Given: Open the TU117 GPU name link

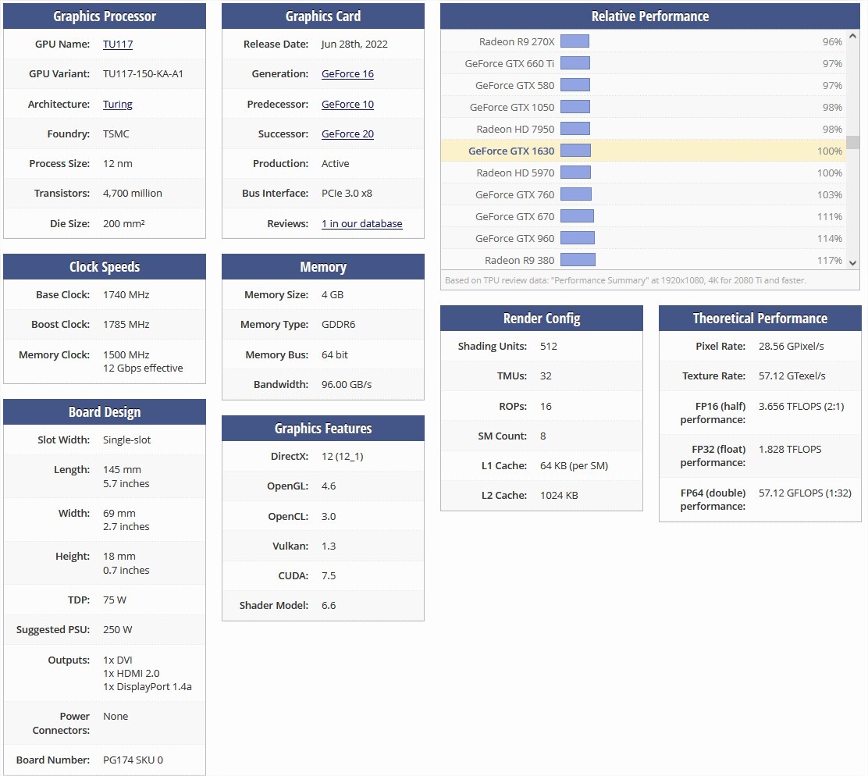Looking at the screenshot, I should coord(117,44).
